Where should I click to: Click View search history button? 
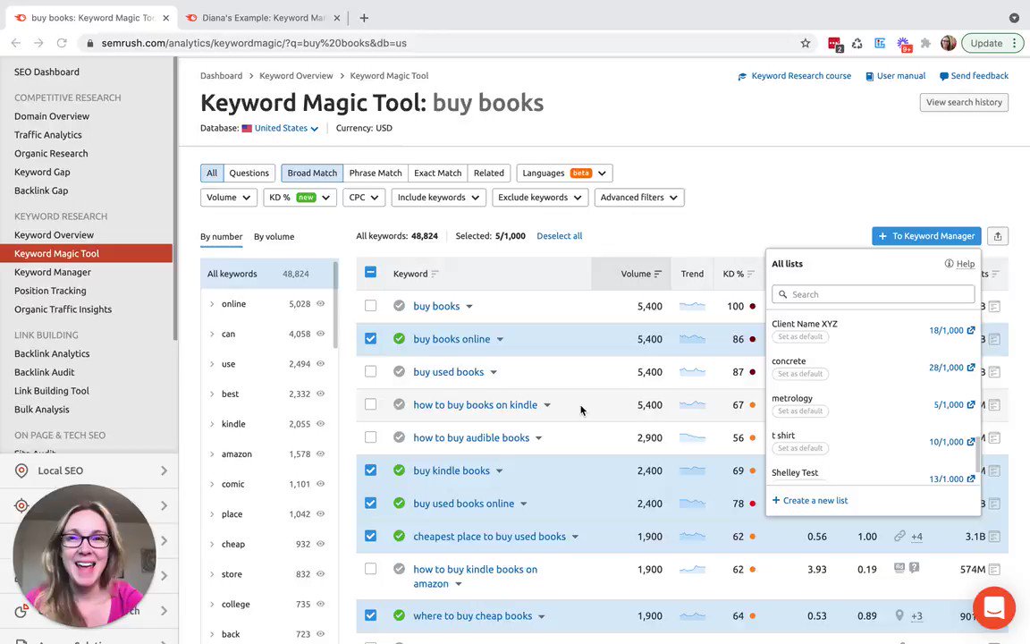coord(964,103)
